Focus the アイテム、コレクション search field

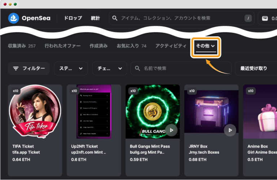(182, 18)
